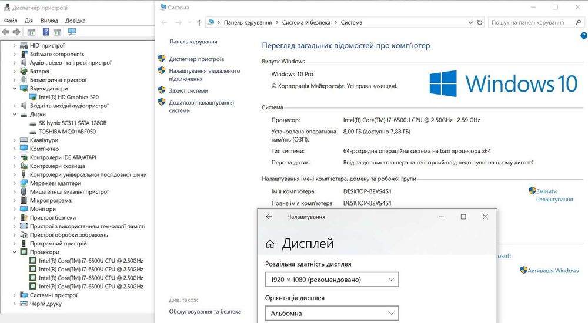Open the Файл menu
The height and width of the screenshot is (323, 588).
pyautogui.click(x=11, y=21)
